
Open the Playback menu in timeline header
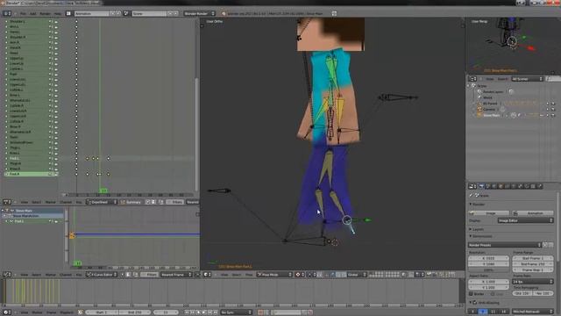coord(67,312)
